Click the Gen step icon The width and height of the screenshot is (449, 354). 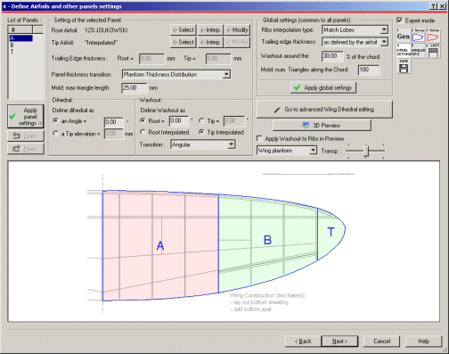(404, 36)
